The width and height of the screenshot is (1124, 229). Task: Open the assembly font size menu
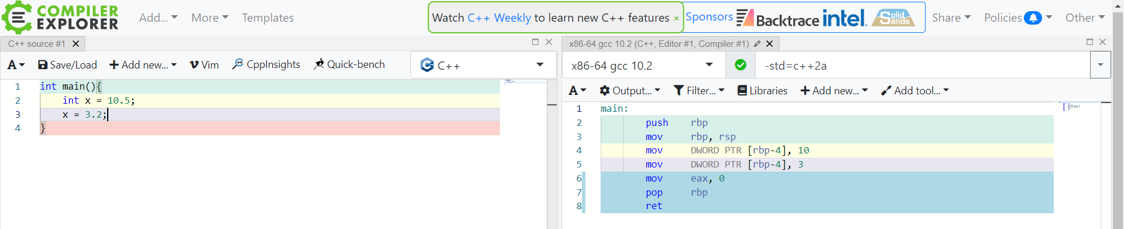coord(577,91)
